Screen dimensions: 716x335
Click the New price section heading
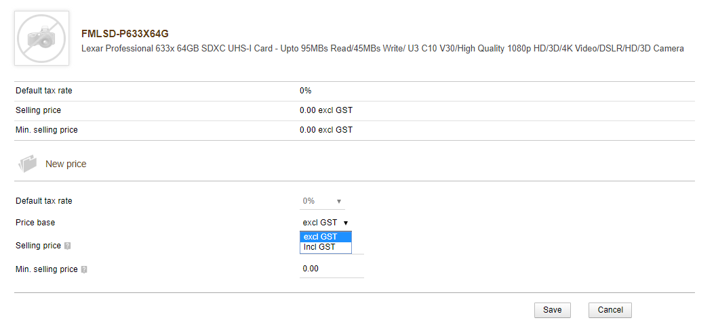tap(66, 164)
